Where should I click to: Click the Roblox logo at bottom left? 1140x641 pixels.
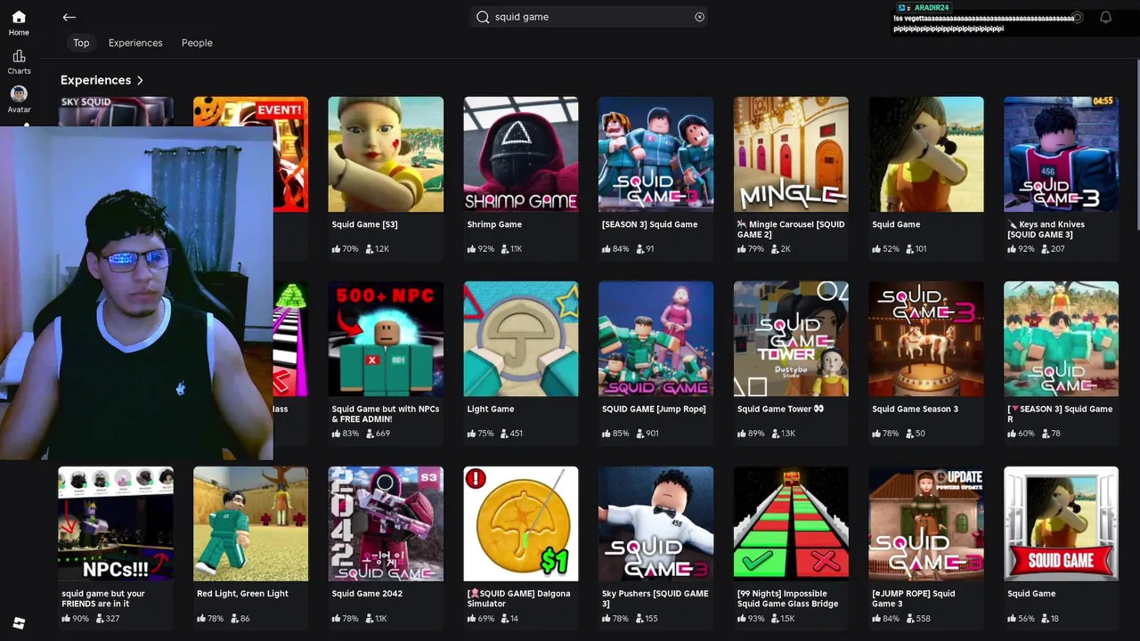[x=19, y=623]
